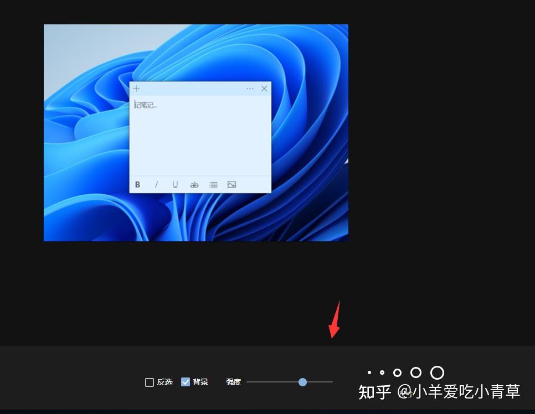Select the second largest brush size circle

point(416,372)
